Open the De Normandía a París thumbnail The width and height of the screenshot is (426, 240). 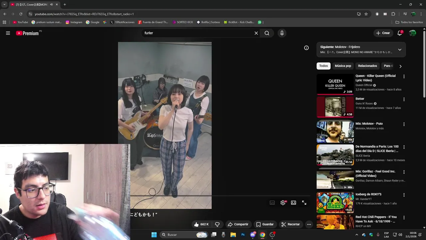pyautogui.click(x=335, y=155)
